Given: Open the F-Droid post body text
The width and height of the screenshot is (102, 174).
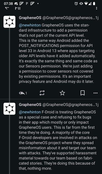Looking at the screenshot, I should pos(58,140).
